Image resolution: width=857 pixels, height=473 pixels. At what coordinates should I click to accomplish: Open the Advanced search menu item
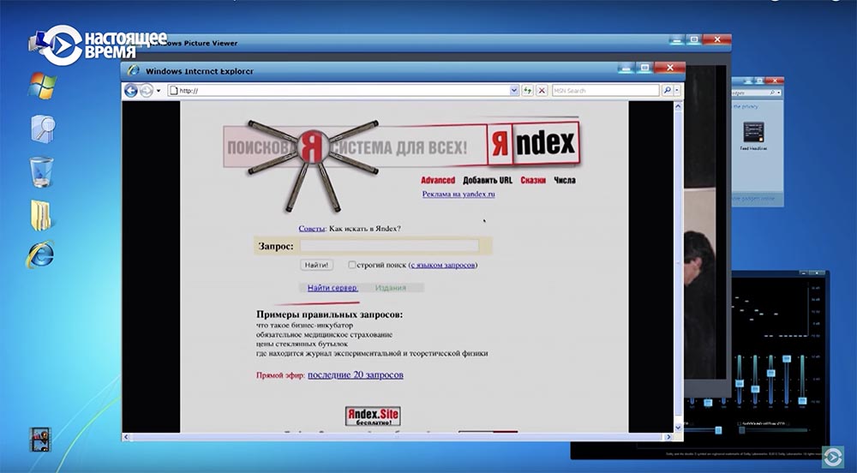438,180
